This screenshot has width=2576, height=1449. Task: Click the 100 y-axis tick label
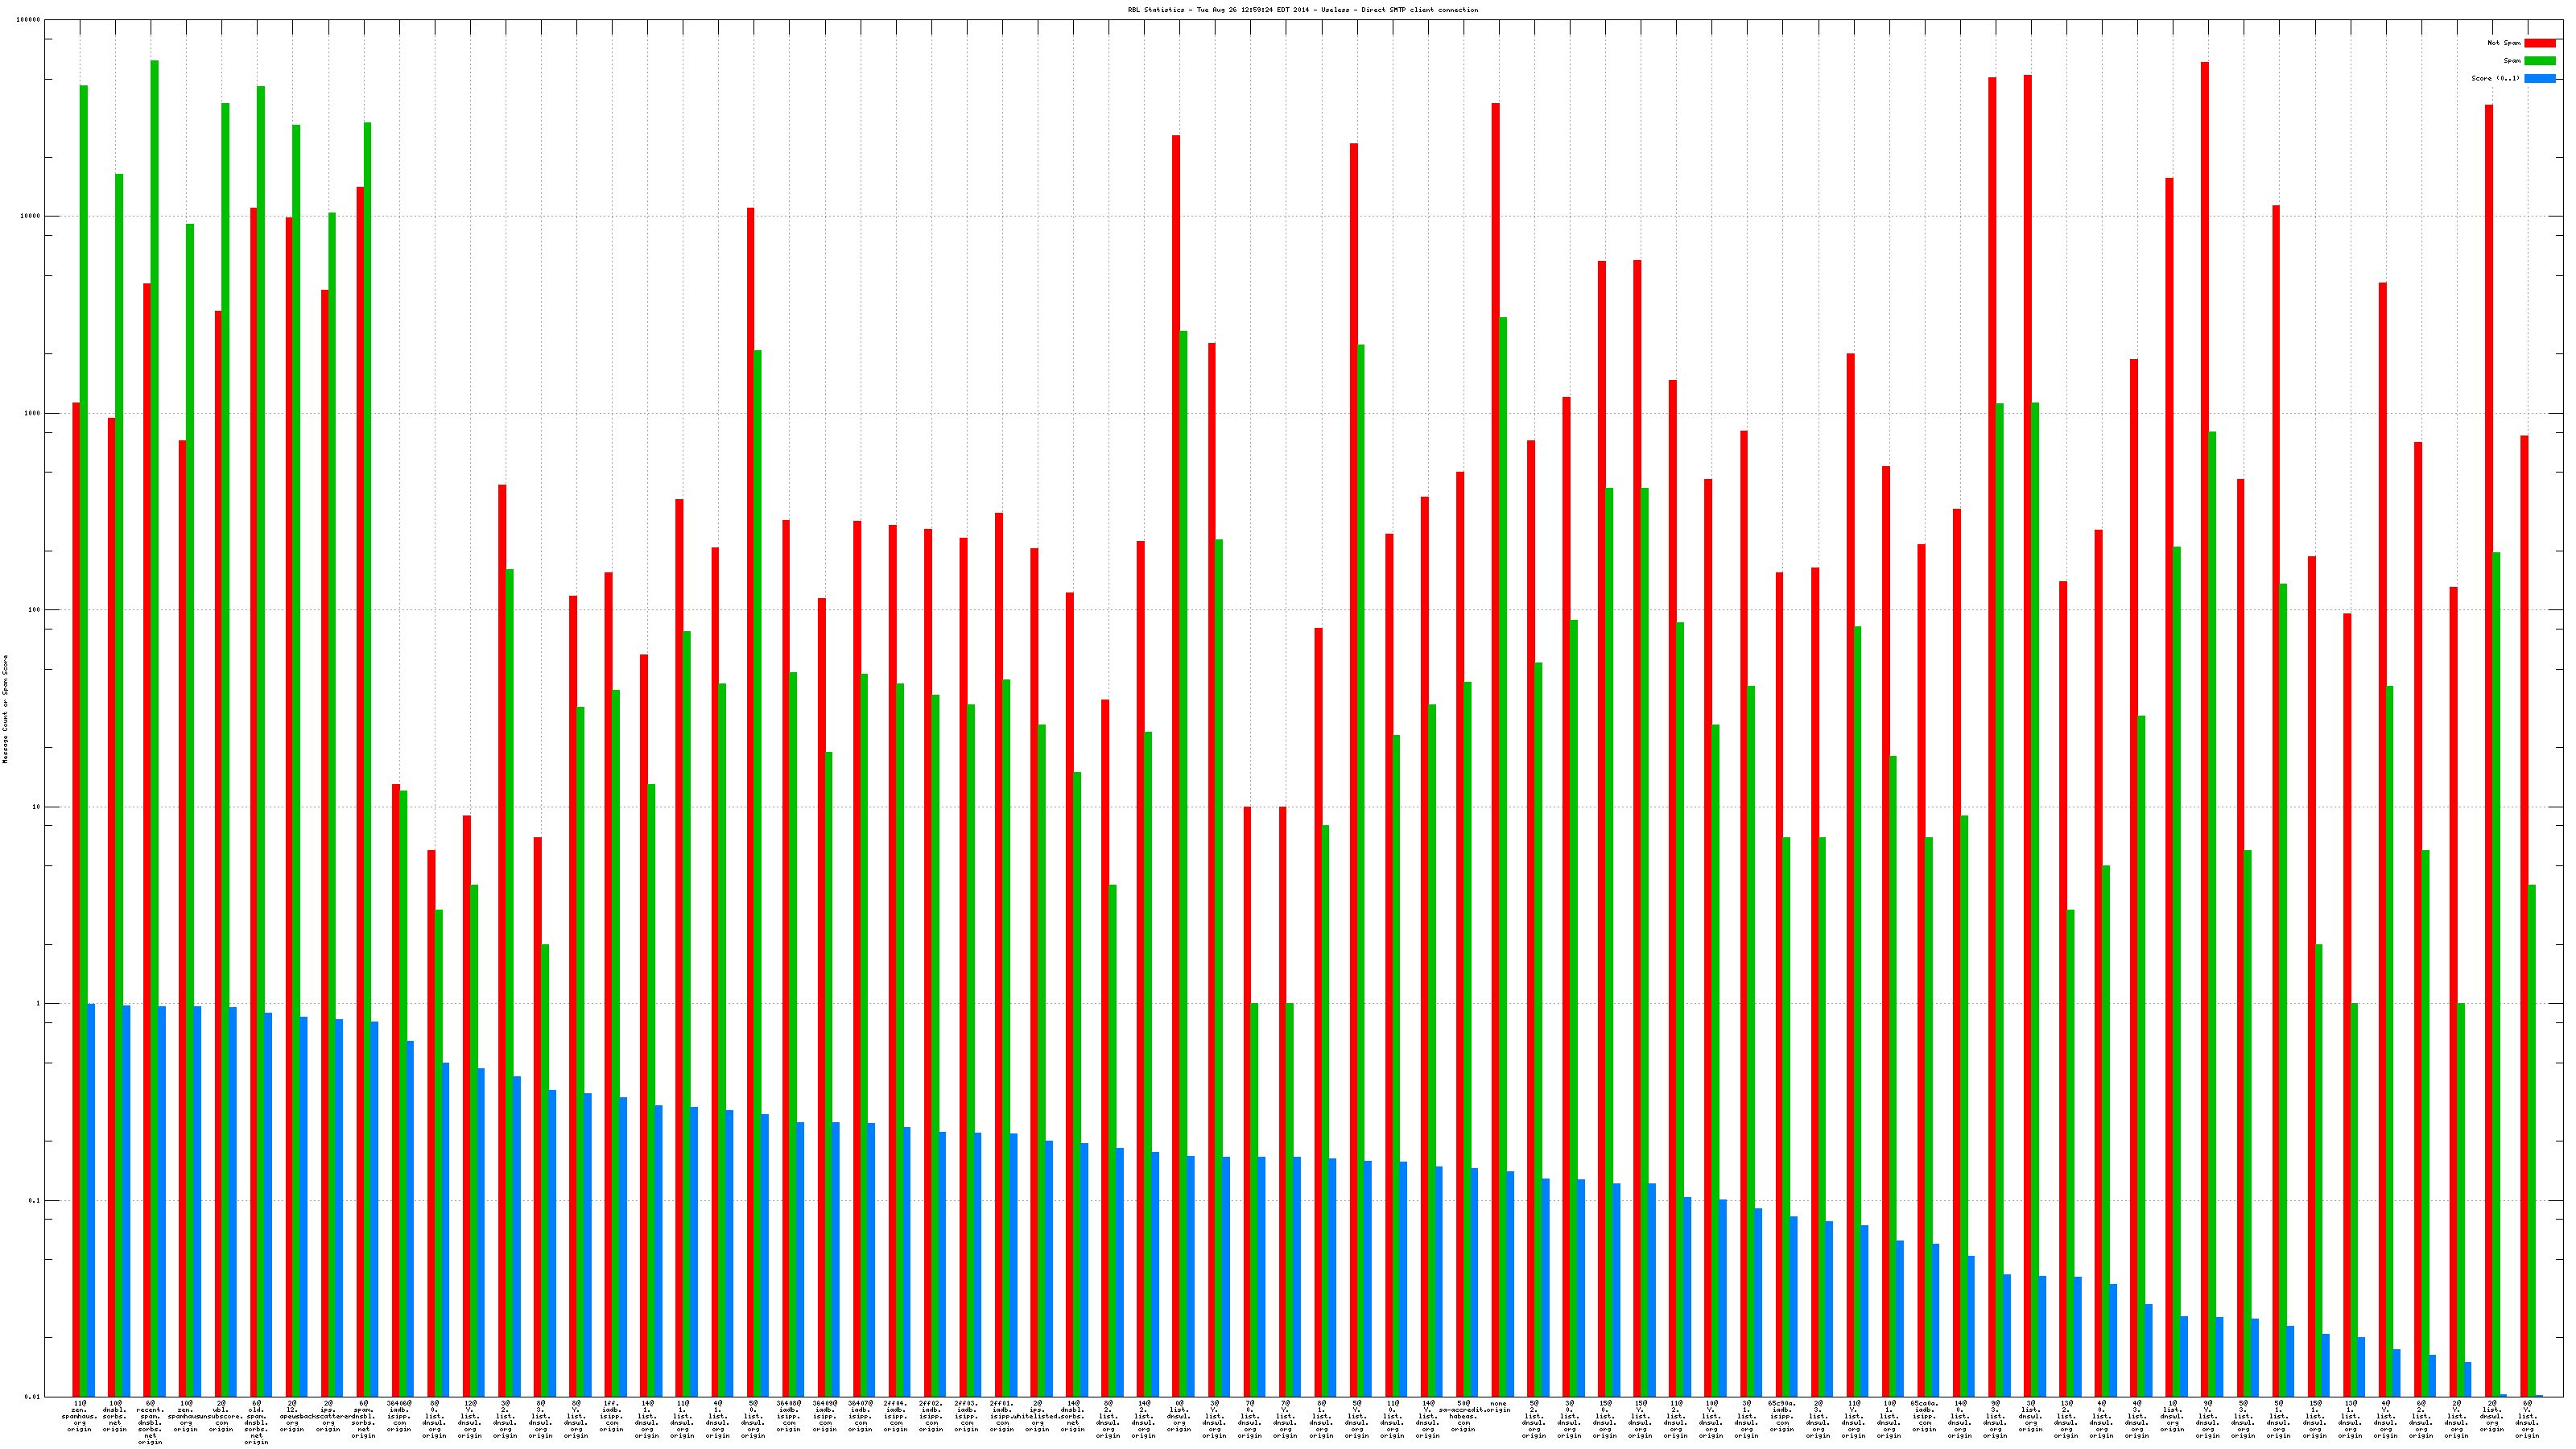(x=35, y=610)
